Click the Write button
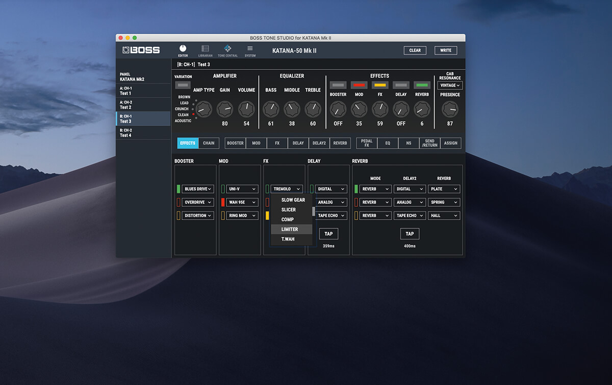The height and width of the screenshot is (385, 612). click(x=446, y=50)
